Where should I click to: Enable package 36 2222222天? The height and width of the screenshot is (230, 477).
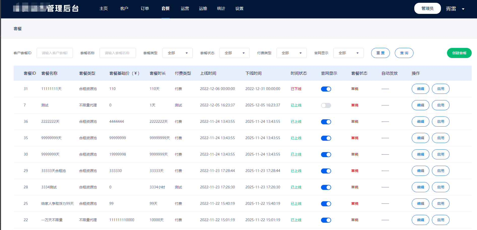coord(441,122)
